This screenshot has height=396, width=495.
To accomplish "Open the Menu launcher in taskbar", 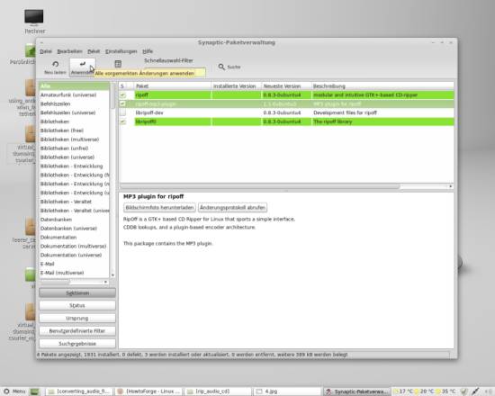I will [14, 391].
